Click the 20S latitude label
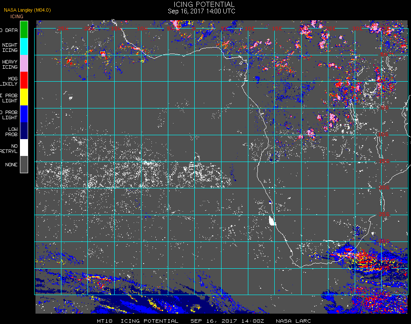411x324 pixels. coord(384,187)
